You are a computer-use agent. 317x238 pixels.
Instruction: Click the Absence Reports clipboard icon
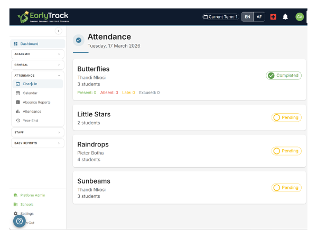coord(18,102)
